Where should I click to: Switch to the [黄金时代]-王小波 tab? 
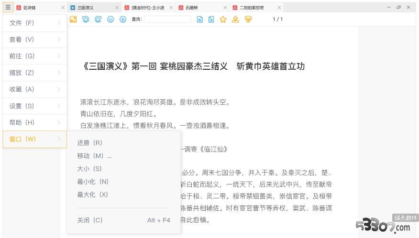[148, 8]
